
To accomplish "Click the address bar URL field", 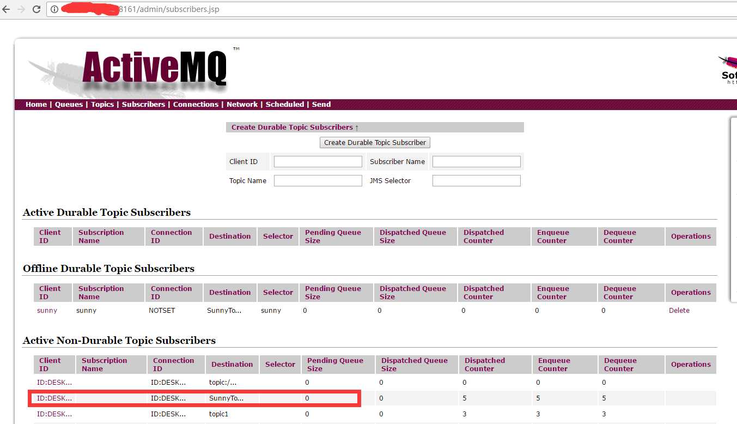I will pyautogui.click(x=392, y=9).
